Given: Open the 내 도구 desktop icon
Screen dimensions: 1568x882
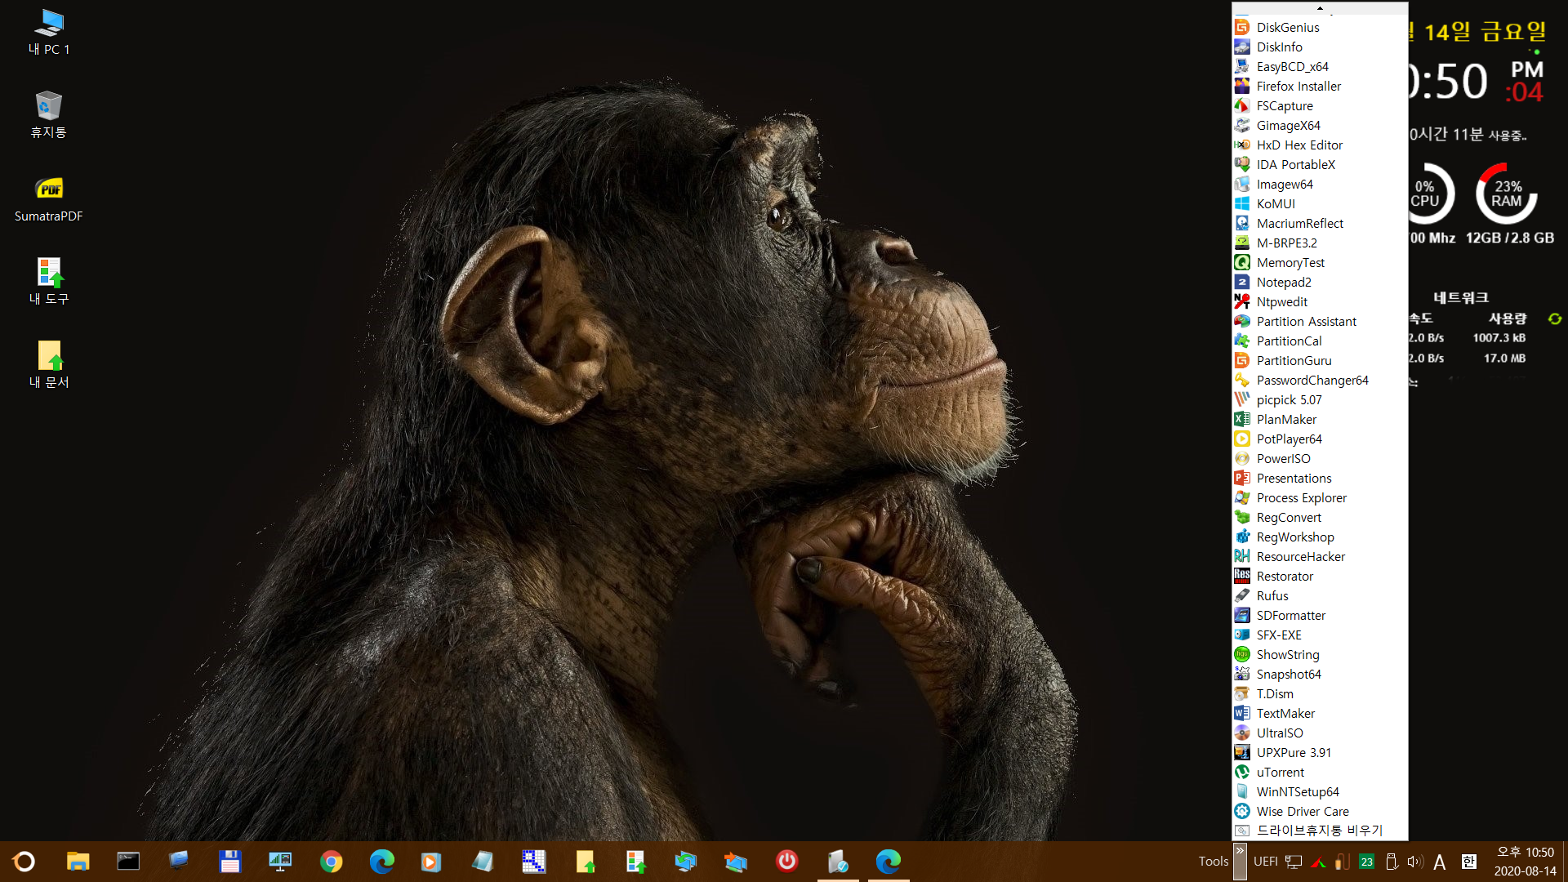Looking at the screenshot, I should [49, 282].
